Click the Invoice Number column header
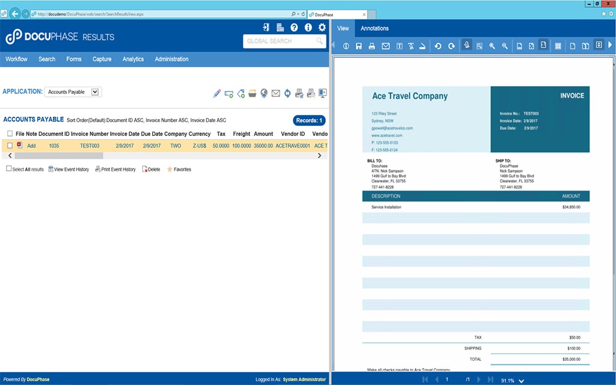Screen dimensions: 616x385 click(x=90, y=134)
